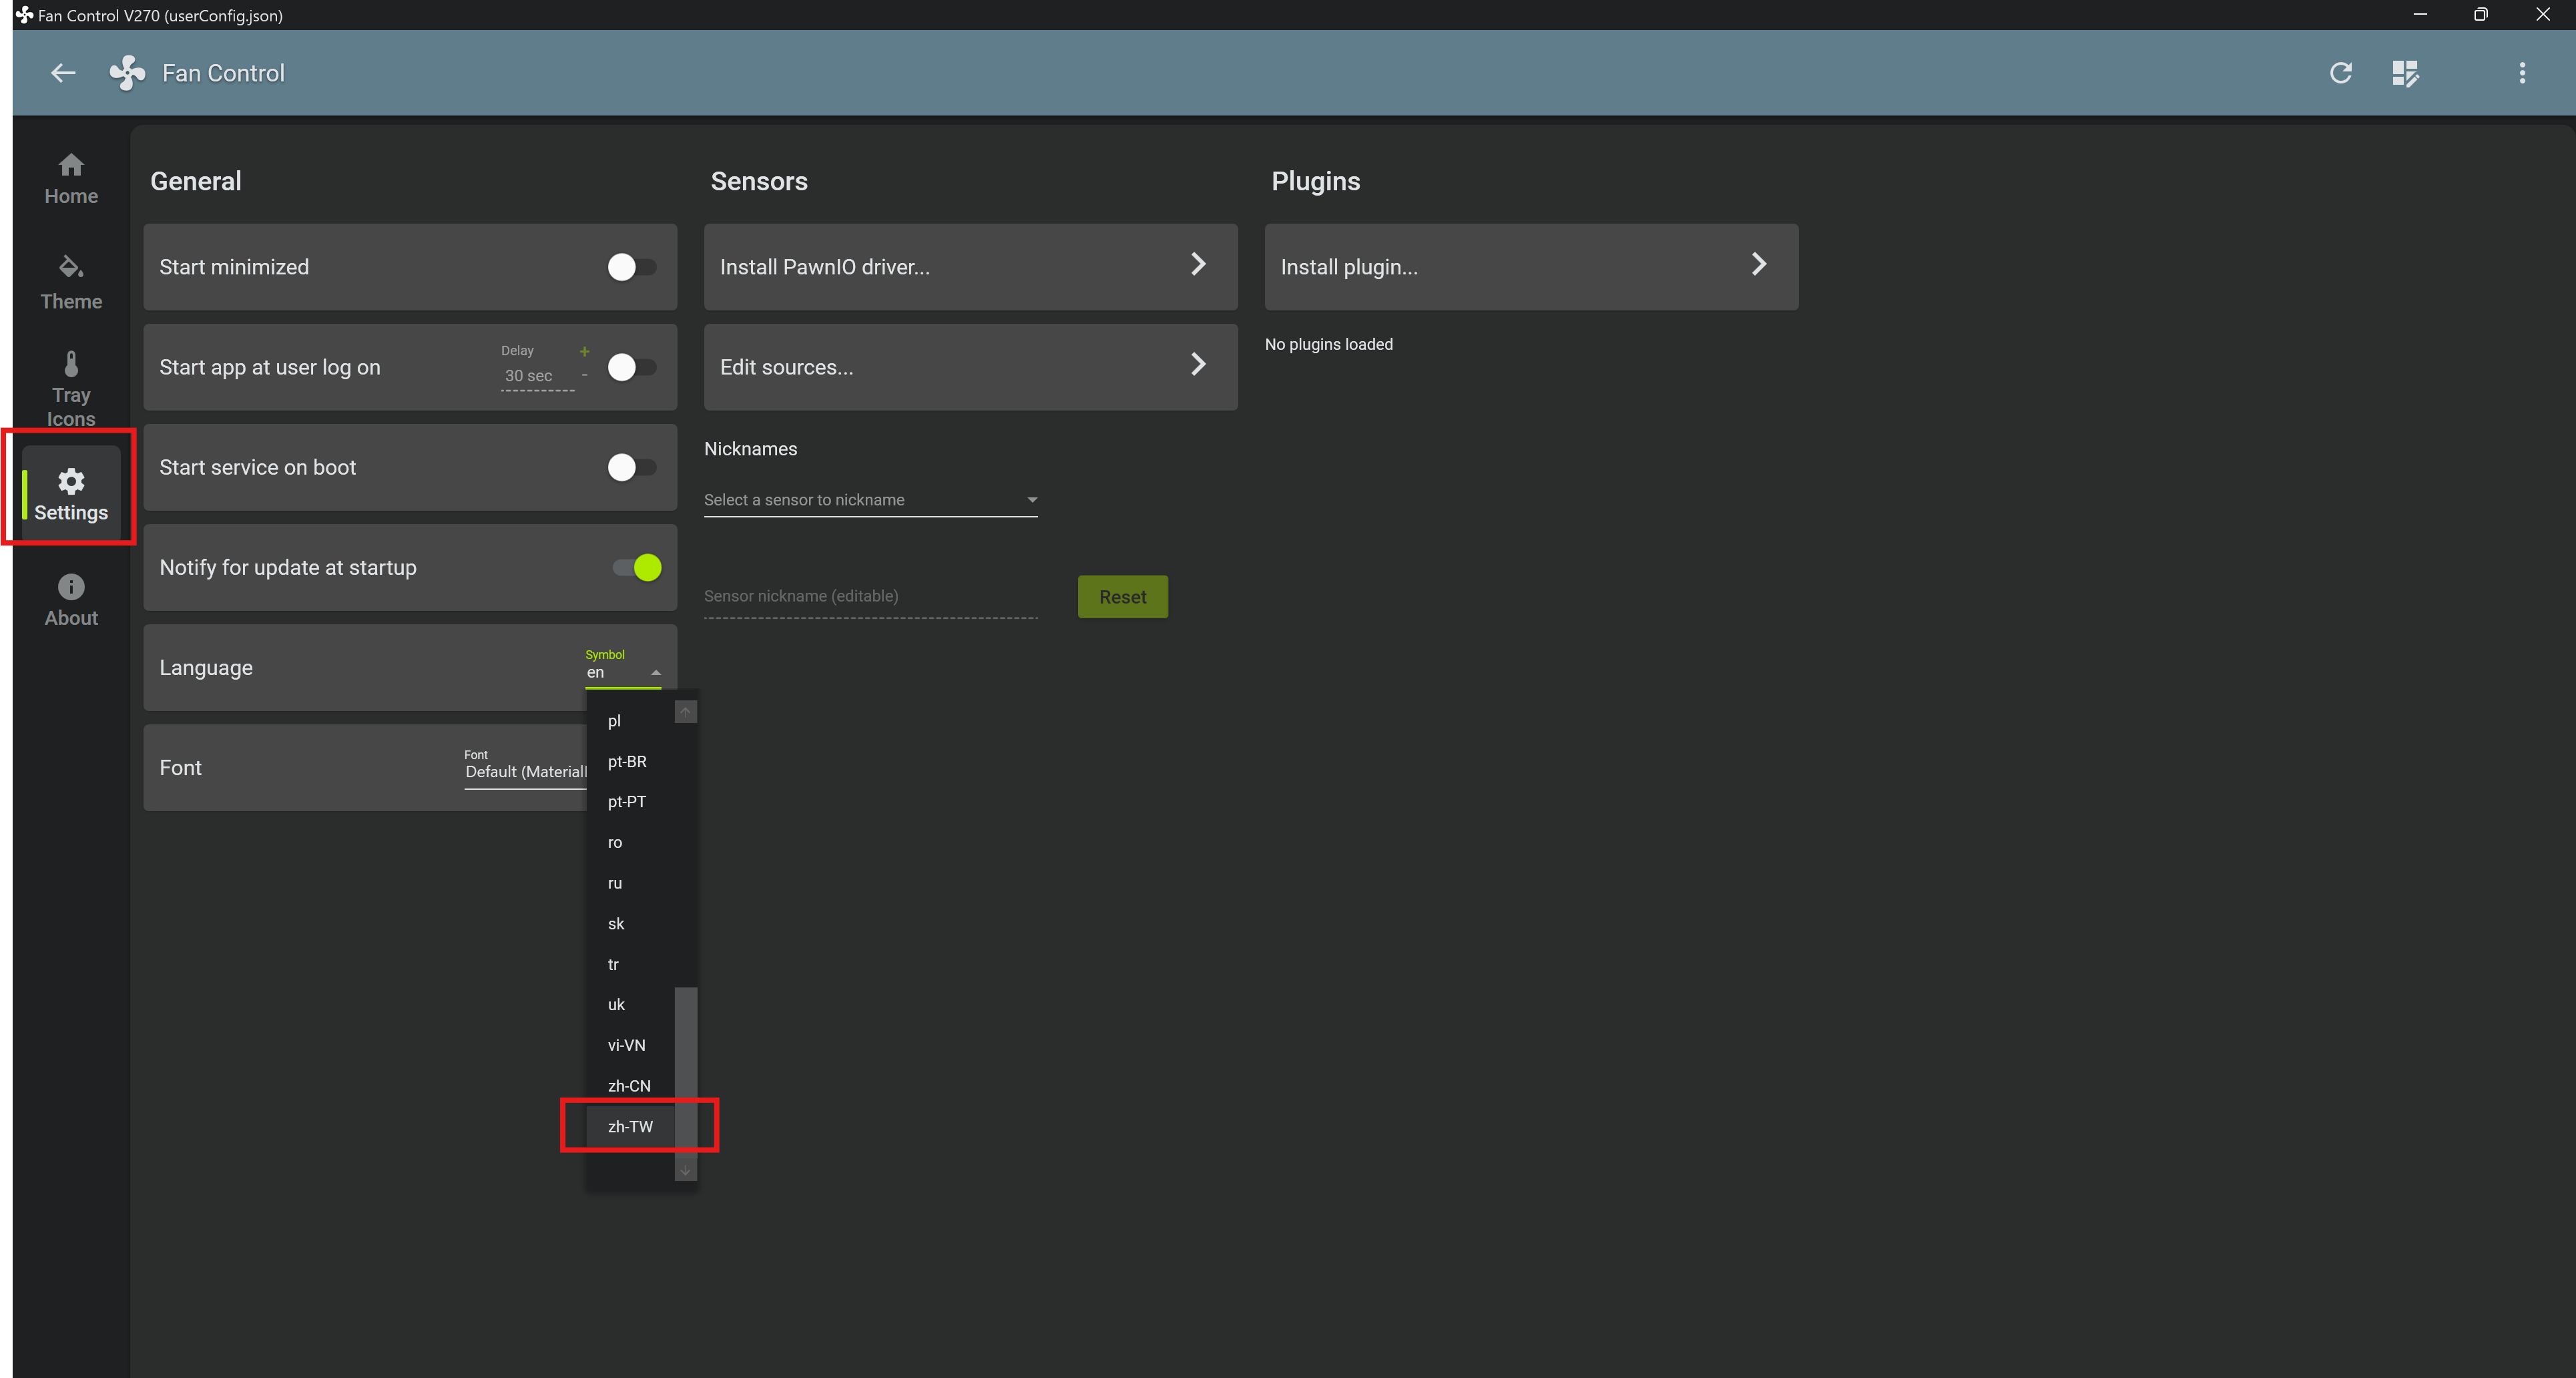Click the Reset nickname button
The width and height of the screenshot is (2576, 1378).
[x=1122, y=597]
